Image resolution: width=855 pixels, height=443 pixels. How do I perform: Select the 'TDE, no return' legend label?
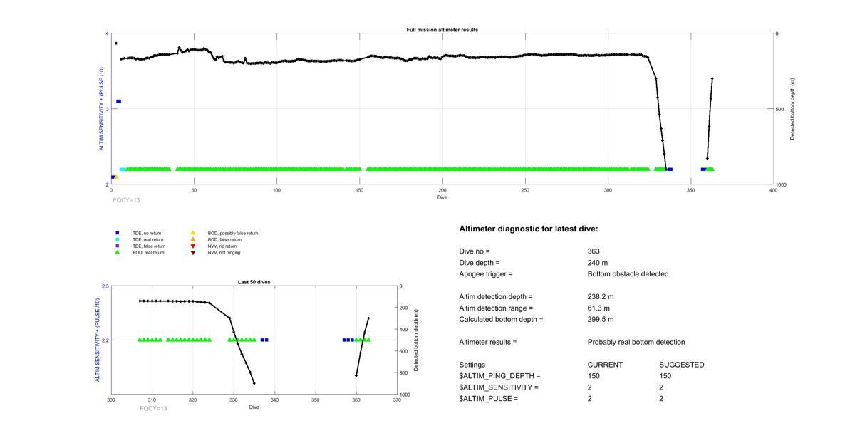coord(147,233)
